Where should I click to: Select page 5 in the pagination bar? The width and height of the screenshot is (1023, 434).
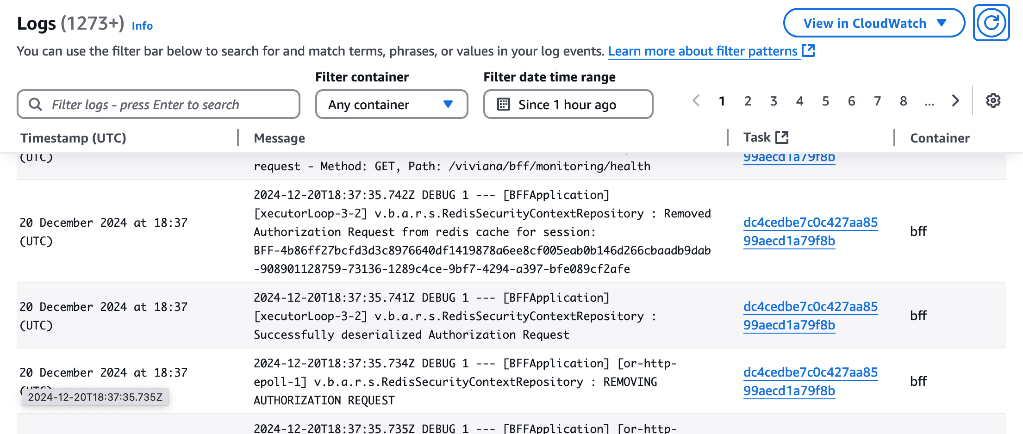click(825, 101)
